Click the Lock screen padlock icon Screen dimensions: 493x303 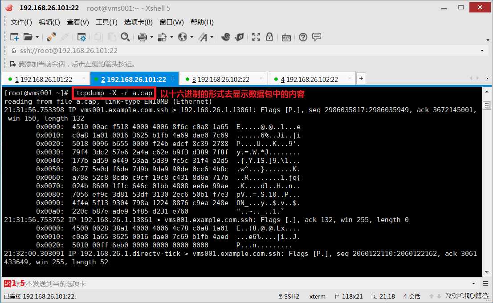pos(269,37)
